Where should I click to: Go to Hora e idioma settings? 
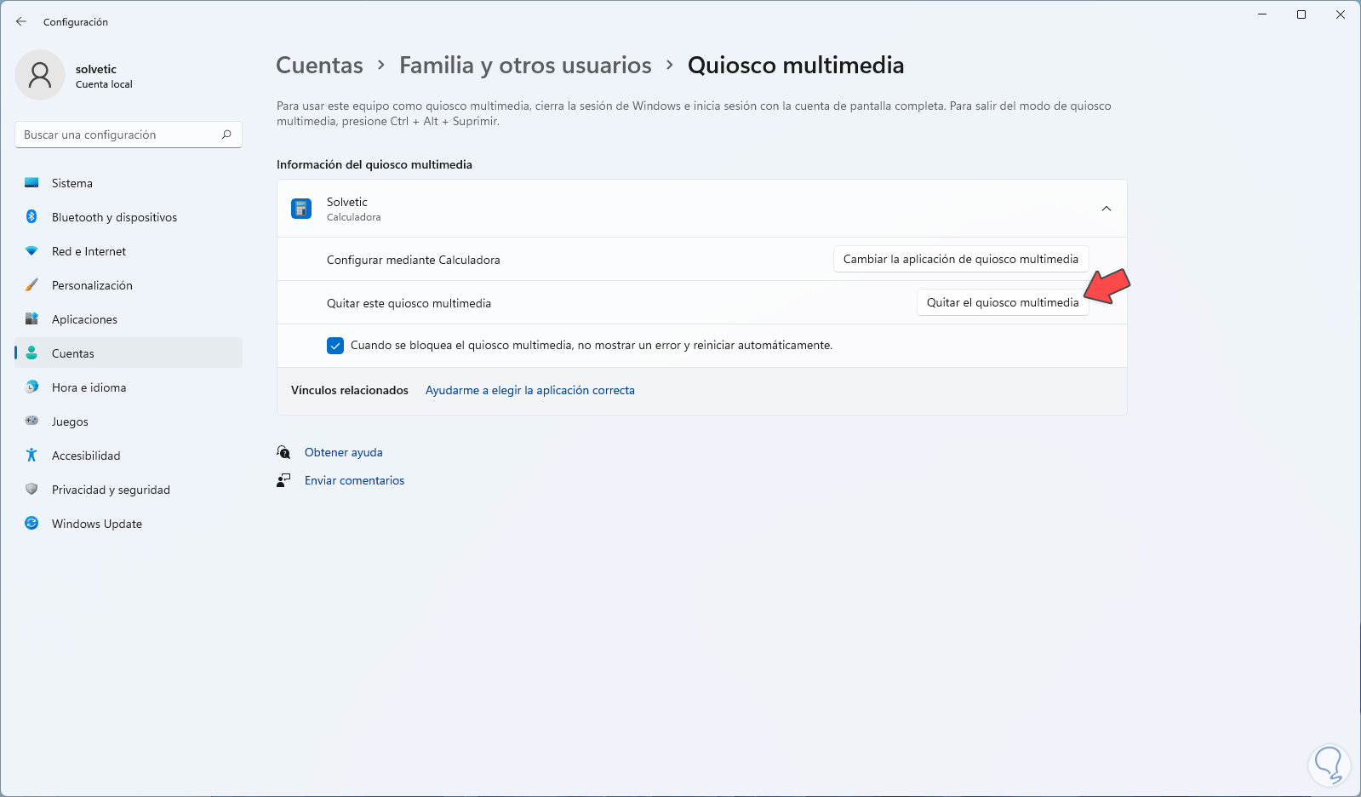[89, 387]
